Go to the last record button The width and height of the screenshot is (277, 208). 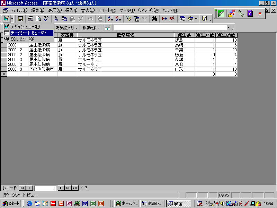[68, 188]
